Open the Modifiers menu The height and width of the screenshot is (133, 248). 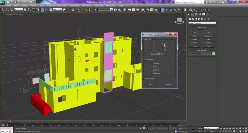[x=51, y=6]
